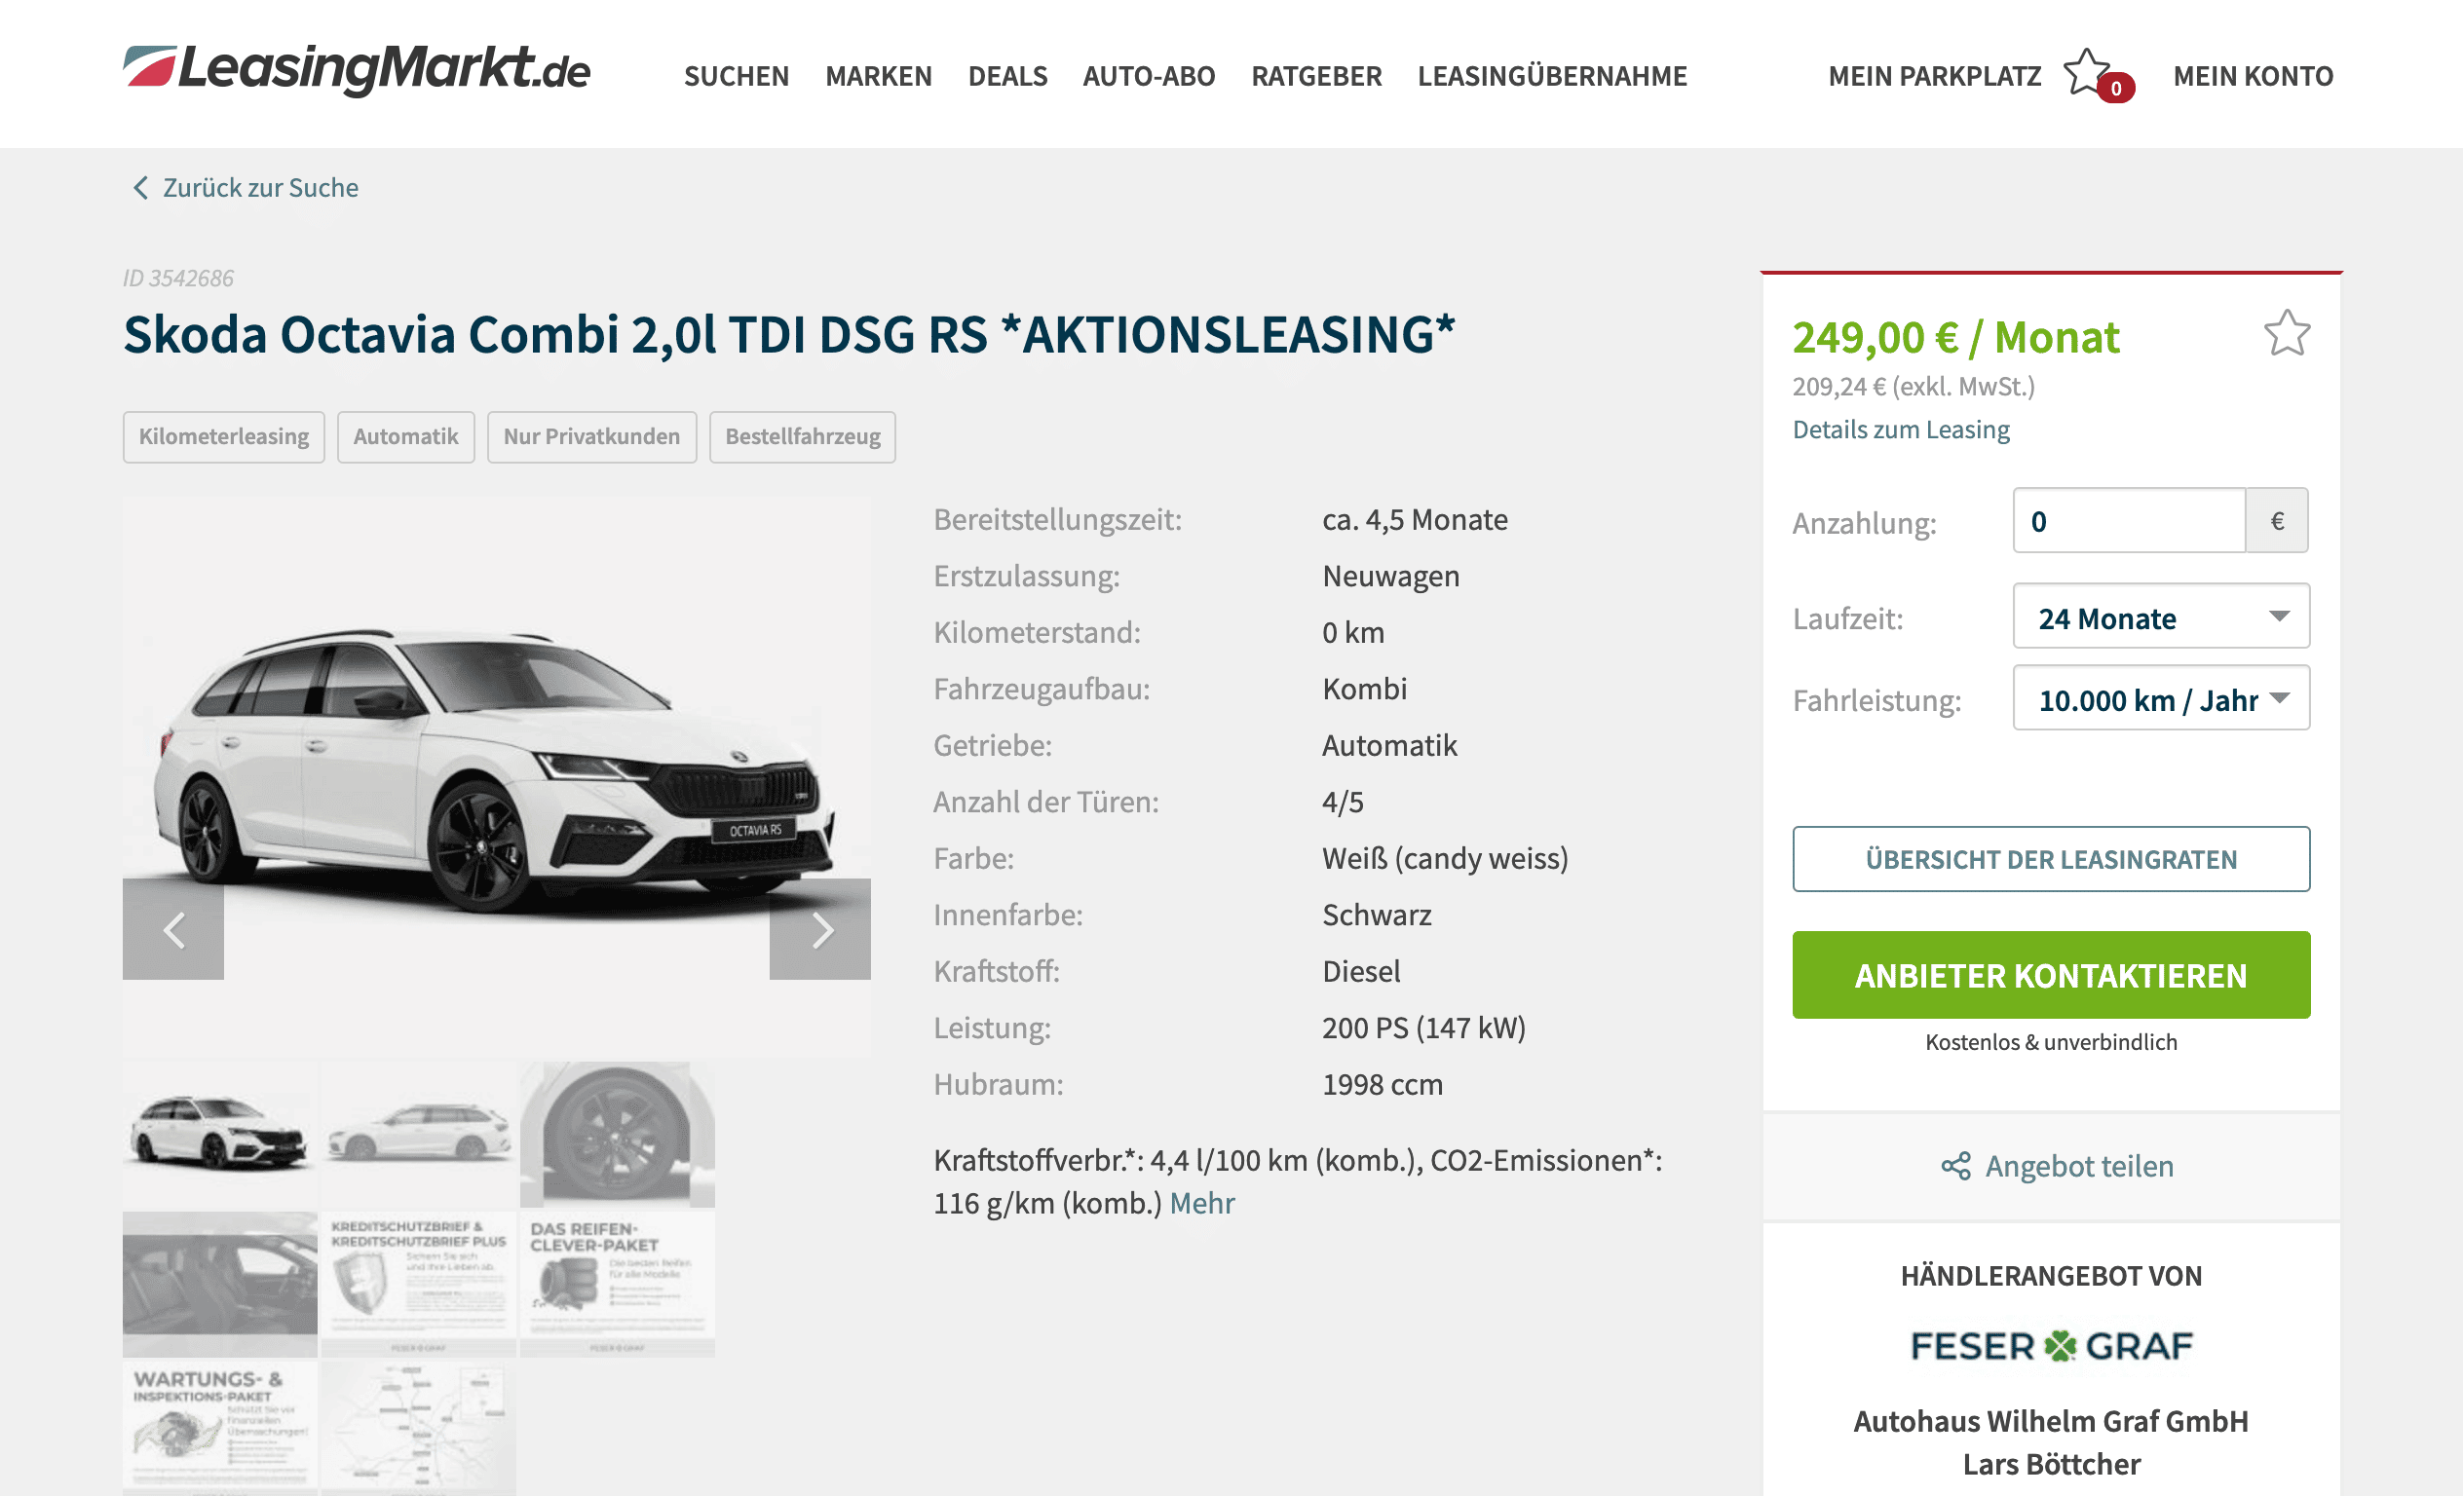This screenshot has height=1496, width=2463.
Task: Click the 209,24 € (exkl. MwSt.) text
Action: [x=1914, y=386]
